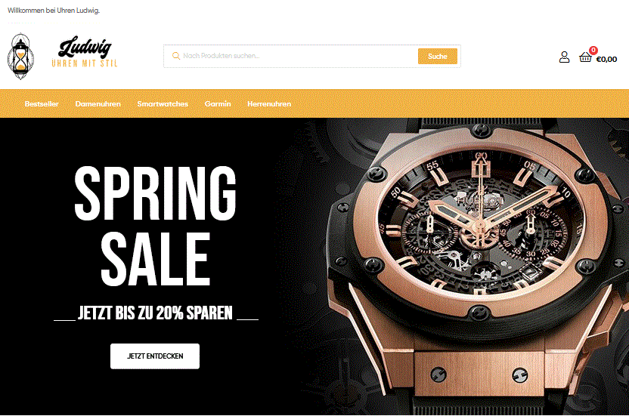Screen dimensions: 629x416
Task: Open the Herrenuhren category
Action: click(x=269, y=103)
